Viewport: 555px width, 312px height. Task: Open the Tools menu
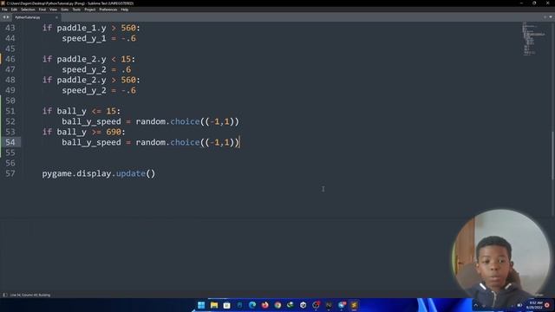coord(76,10)
